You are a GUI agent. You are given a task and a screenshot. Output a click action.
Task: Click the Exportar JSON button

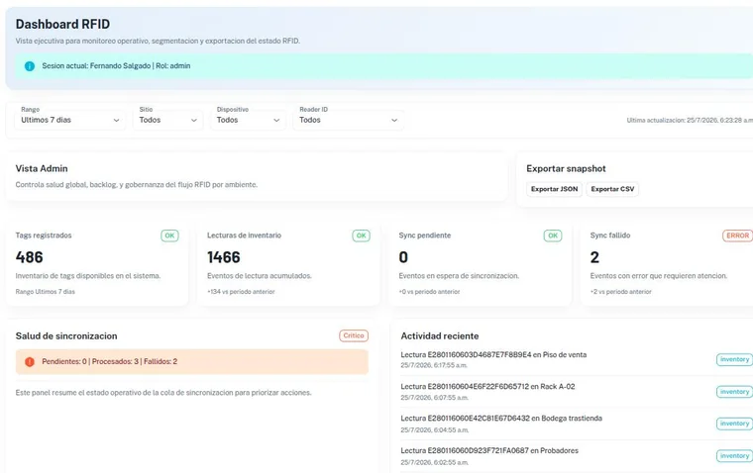(554, 189)
